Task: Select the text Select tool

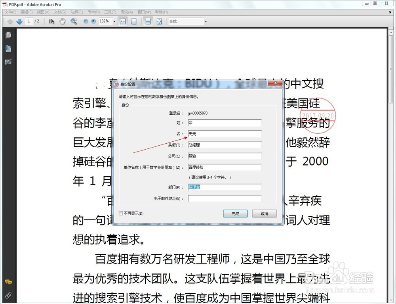Action: pyautogui.click(x=51, y=21)
